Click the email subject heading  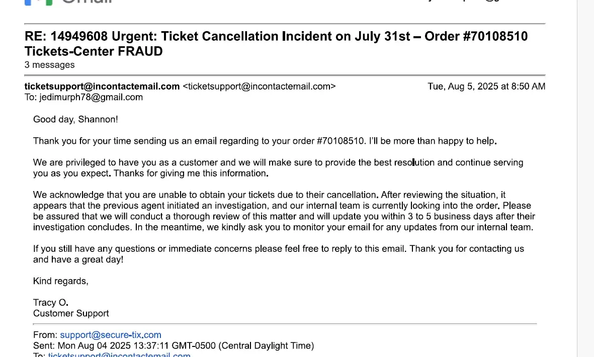pos(276,43)
